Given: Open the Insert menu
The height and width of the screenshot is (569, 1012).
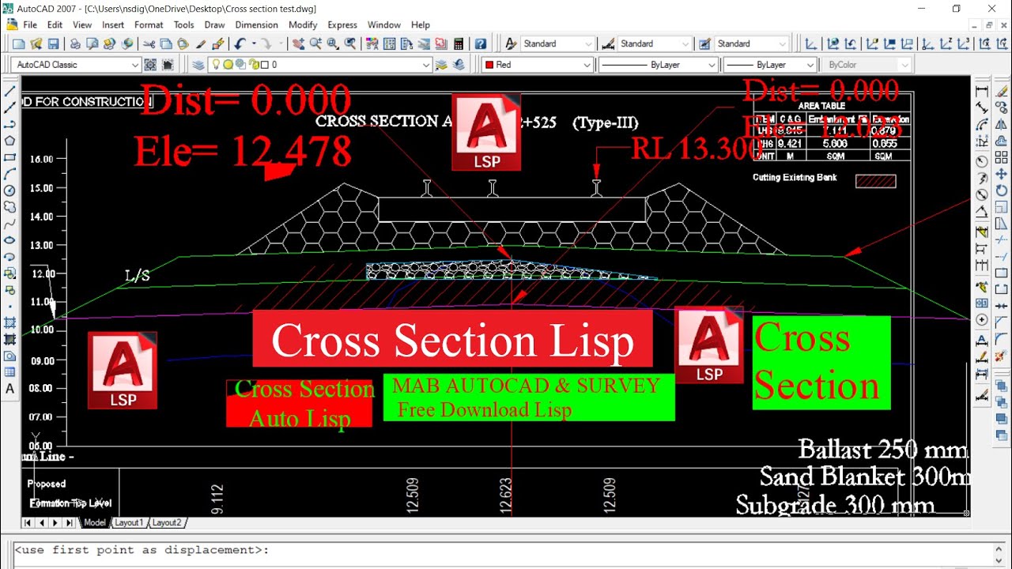Looking at the screenshot, I should click(x=113, y=25).
